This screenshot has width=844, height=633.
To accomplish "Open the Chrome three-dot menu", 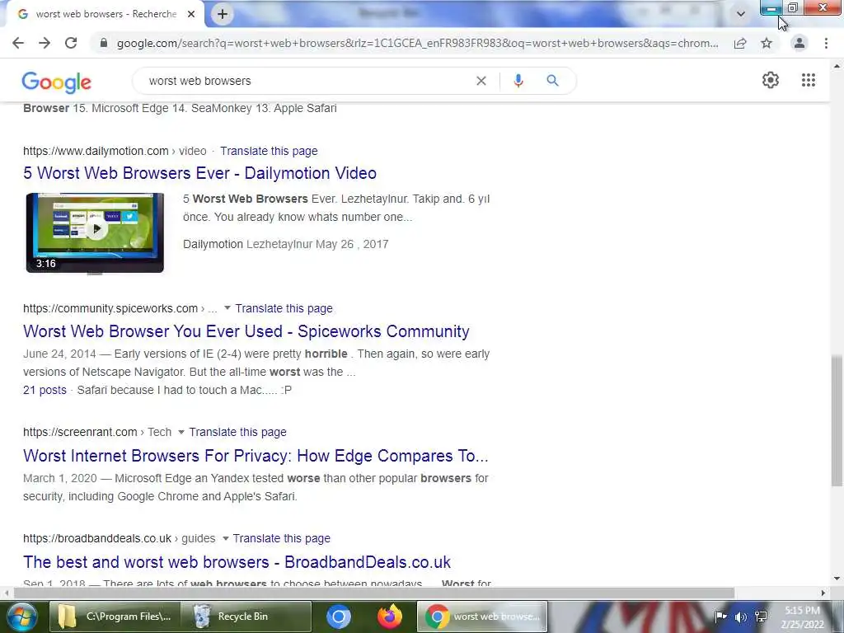I will [826, 43].
